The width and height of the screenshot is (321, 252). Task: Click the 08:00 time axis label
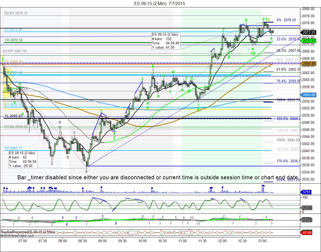click(63, 241)
